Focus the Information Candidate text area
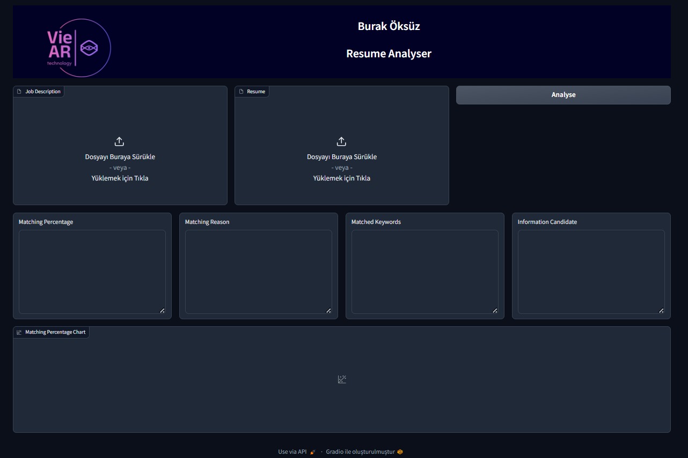688x458 pixels. click(x=591, y=272)
